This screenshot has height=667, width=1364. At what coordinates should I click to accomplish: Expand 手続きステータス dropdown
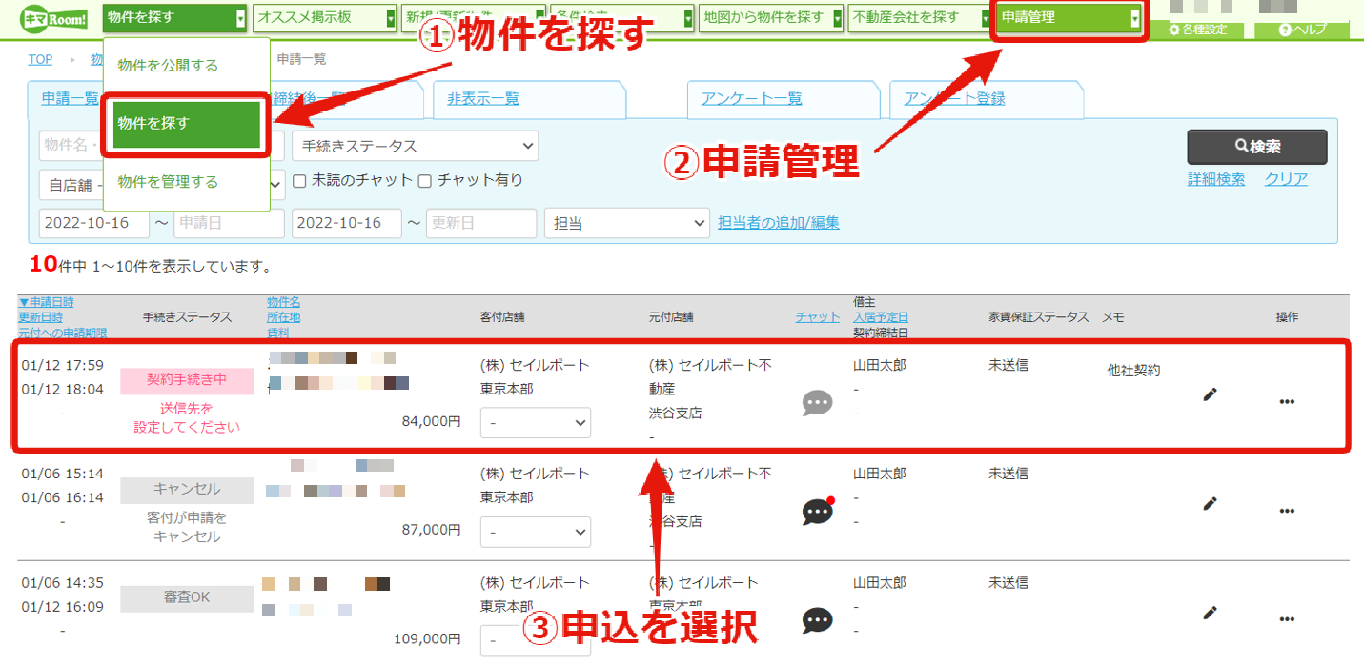pos(415,147)
